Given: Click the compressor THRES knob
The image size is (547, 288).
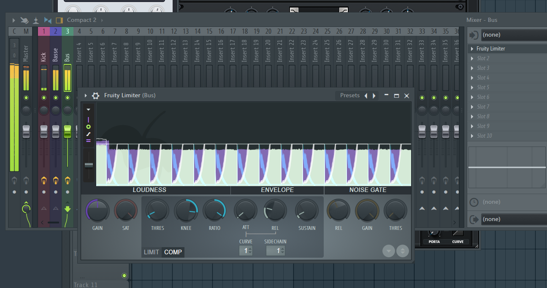Looking at the screenshot, I should click(157, 211).
